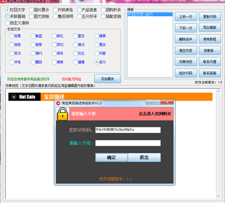Click the 清空内容 button
225x203 pixels.
(x=186, y=51)
